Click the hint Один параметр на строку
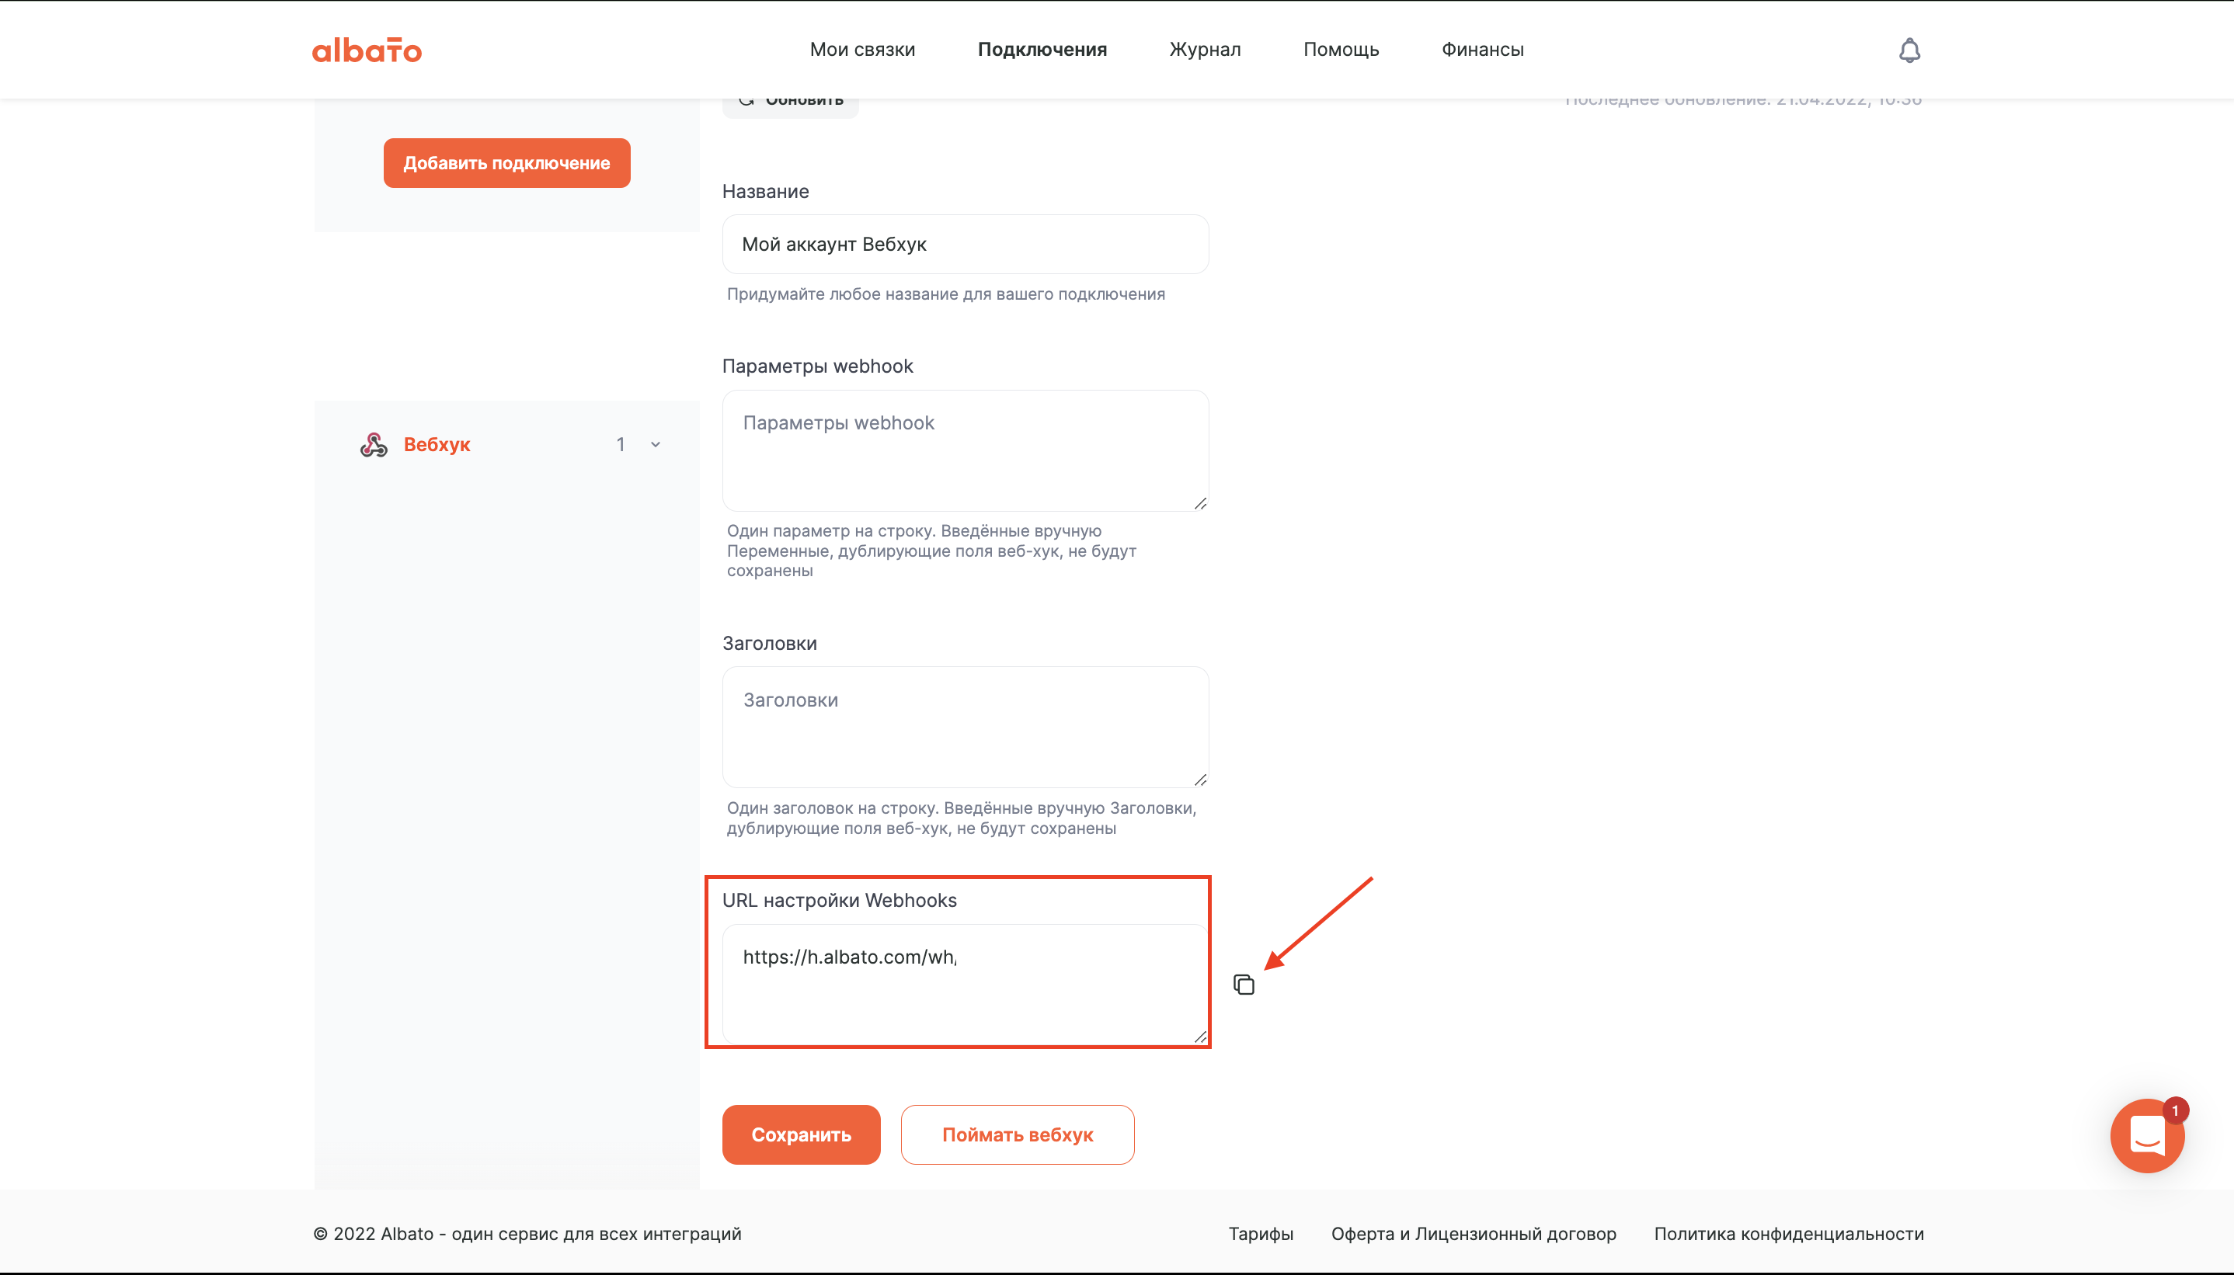The height and width of the screenshot is (1275, 2234). 932,551
